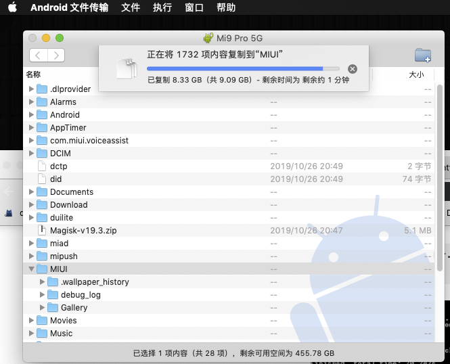Screen dimensions: 450x364
Task: Click the Android folder icon
Action: point(42,115)
